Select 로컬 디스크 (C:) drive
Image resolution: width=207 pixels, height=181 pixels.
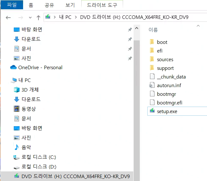(39, 157)
